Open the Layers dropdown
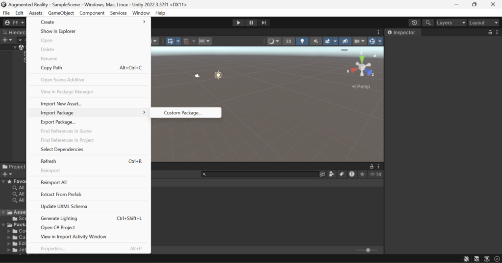The height and width of the screenshot is (263, 502). 451,22
